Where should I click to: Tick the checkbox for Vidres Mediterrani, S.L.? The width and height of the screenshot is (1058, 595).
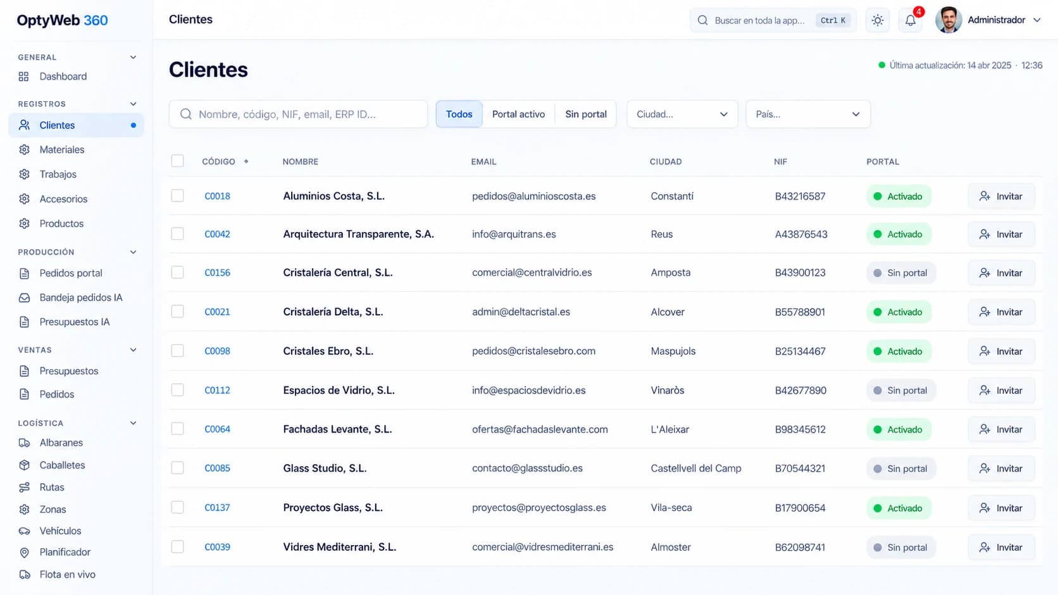(x=177, y=547)
